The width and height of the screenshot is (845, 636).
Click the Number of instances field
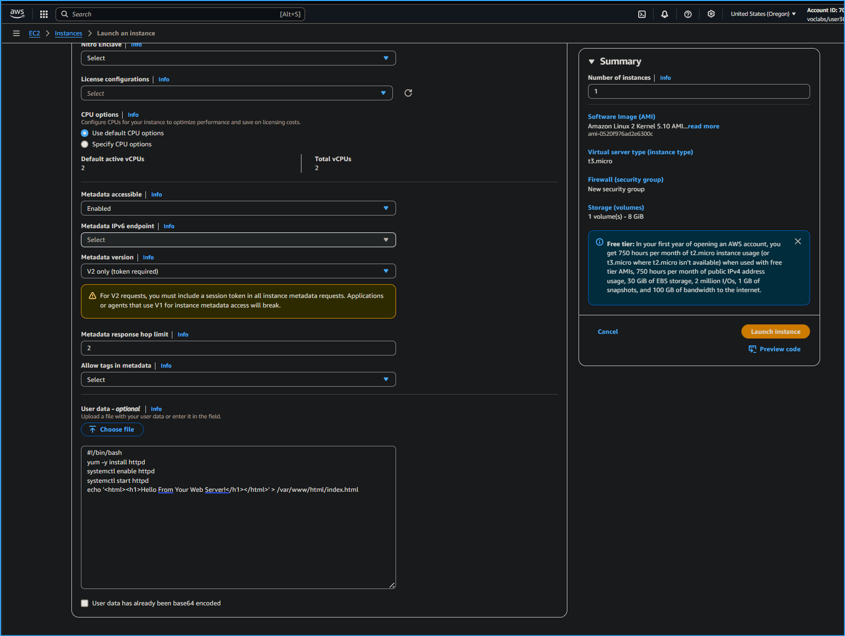699,91
